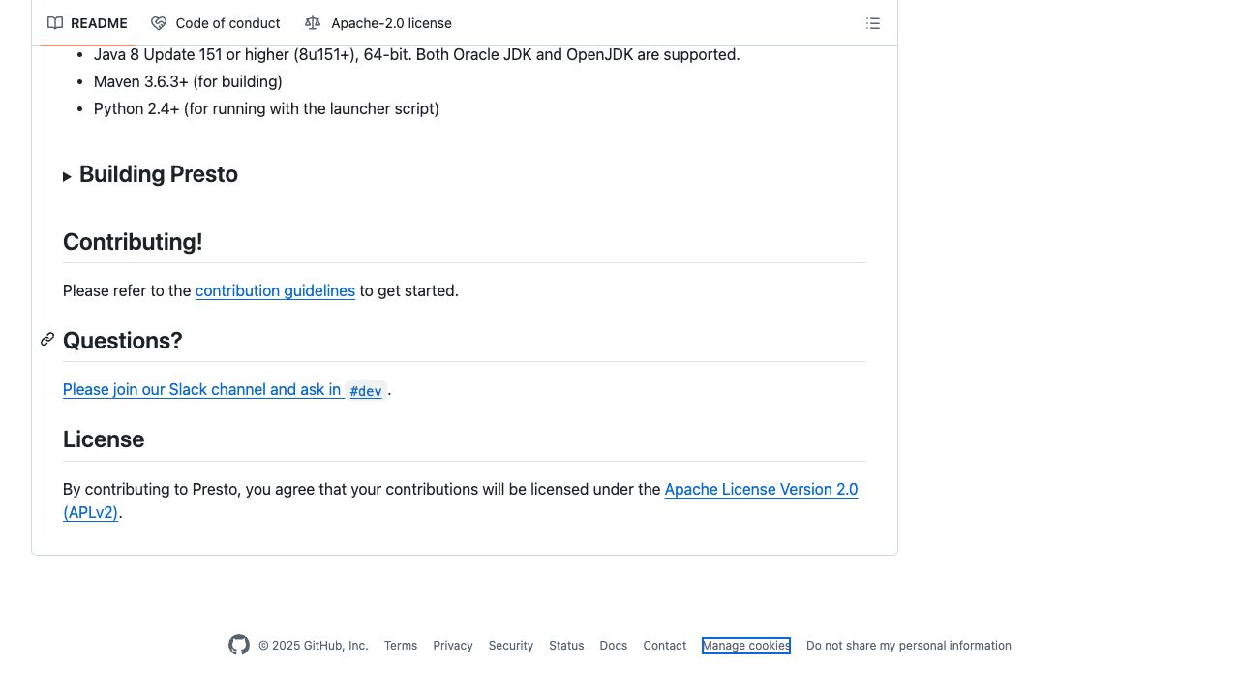Viewport: 1239px width, 697px height.
Task: Open the Apache License Version 2.0 link
Action: click(x=761, y=489)
